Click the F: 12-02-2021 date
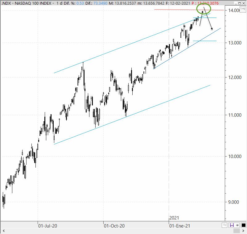Image resolution: width=247 pixels, height=234 pixels. (x=178, y=3)
